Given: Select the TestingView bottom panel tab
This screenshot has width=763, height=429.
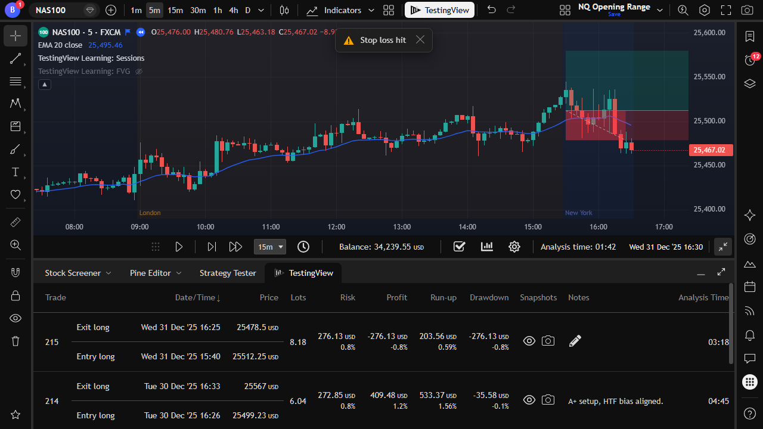Looking at the screenshot, I should [x=303, y=273].
